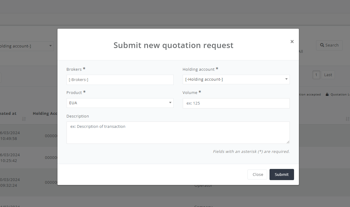
Task: Click the Search button with magnifier icon
Action: (329, 45)
